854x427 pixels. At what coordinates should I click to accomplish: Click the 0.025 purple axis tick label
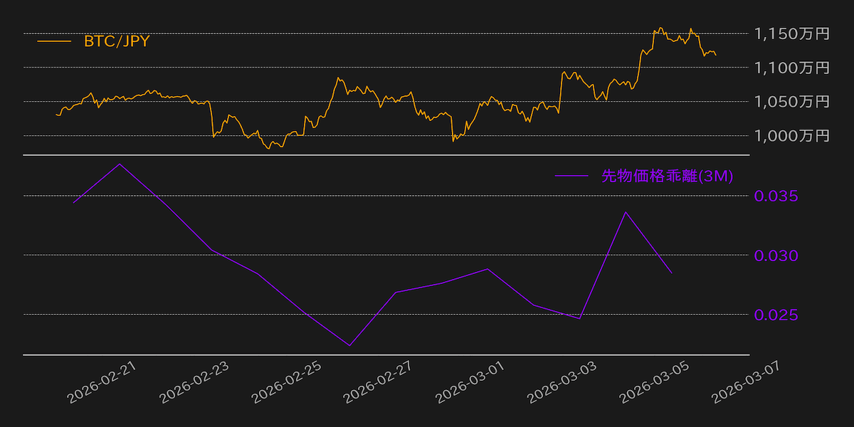tap(776, 315)
